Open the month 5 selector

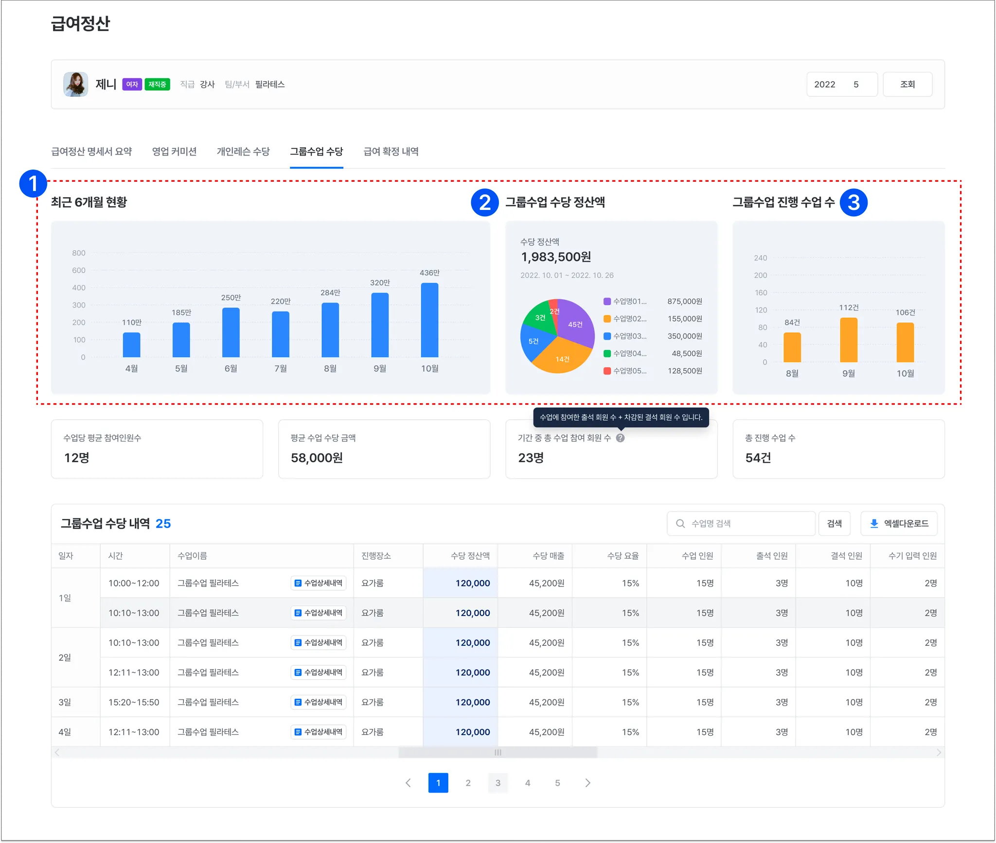point(856,85)
